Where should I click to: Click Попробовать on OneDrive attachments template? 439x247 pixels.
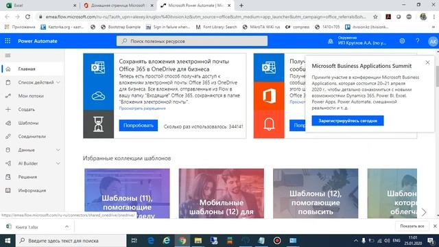click(139, 126)
